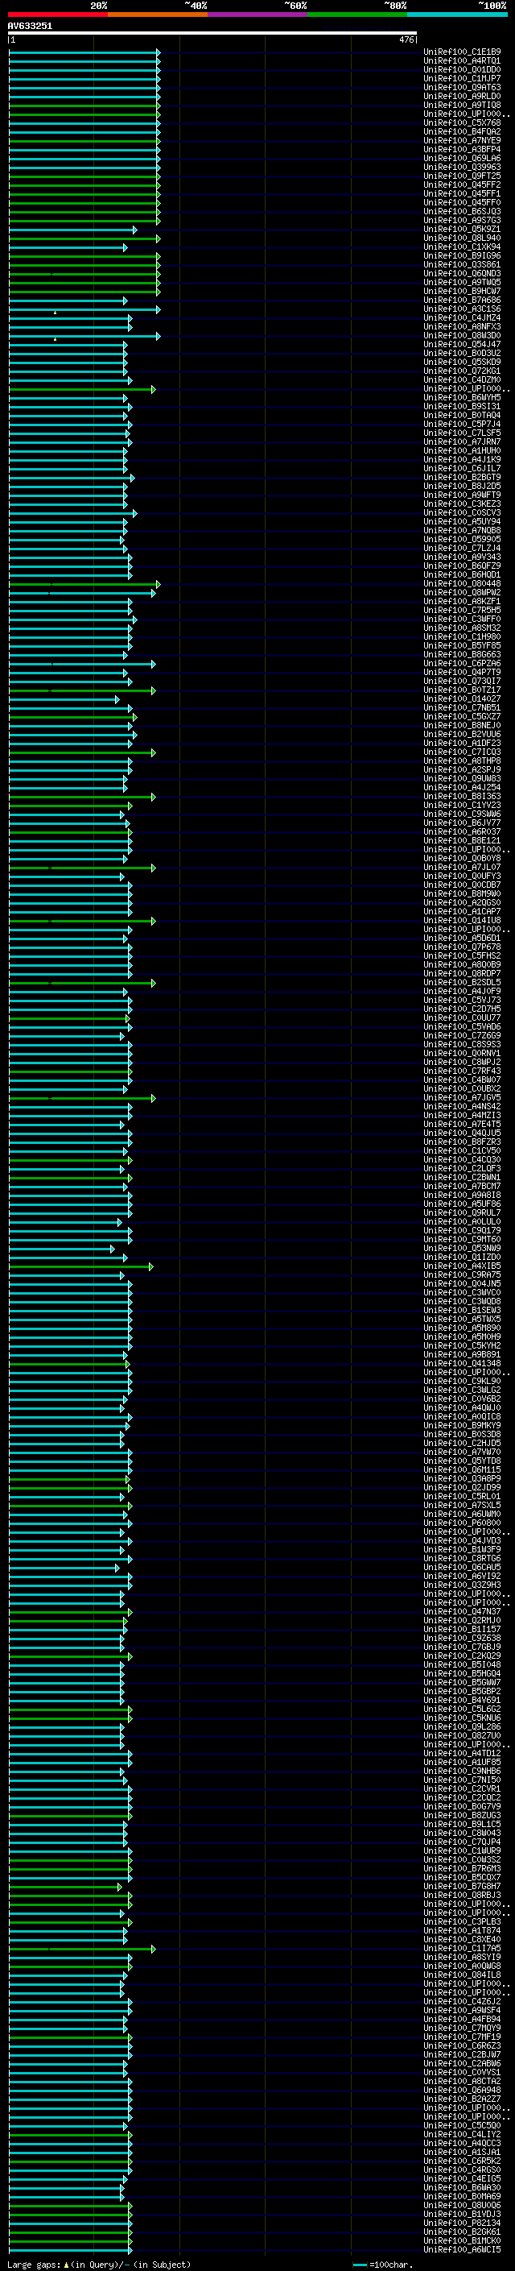515x2271 pixels.
Task: Select the UniRef100_B9SI31 label
Action: click(462, 406)
